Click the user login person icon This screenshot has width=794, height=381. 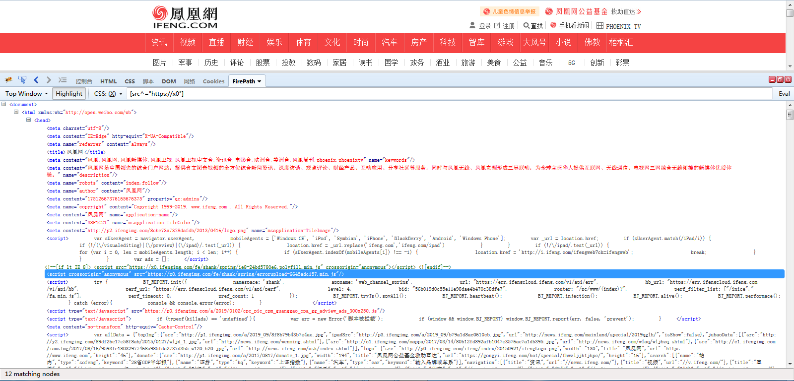coord(472,25)
